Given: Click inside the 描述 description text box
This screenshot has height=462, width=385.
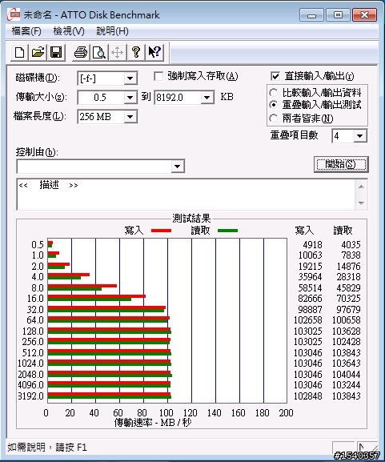Looking at the screenshot, I should (186, 195).
